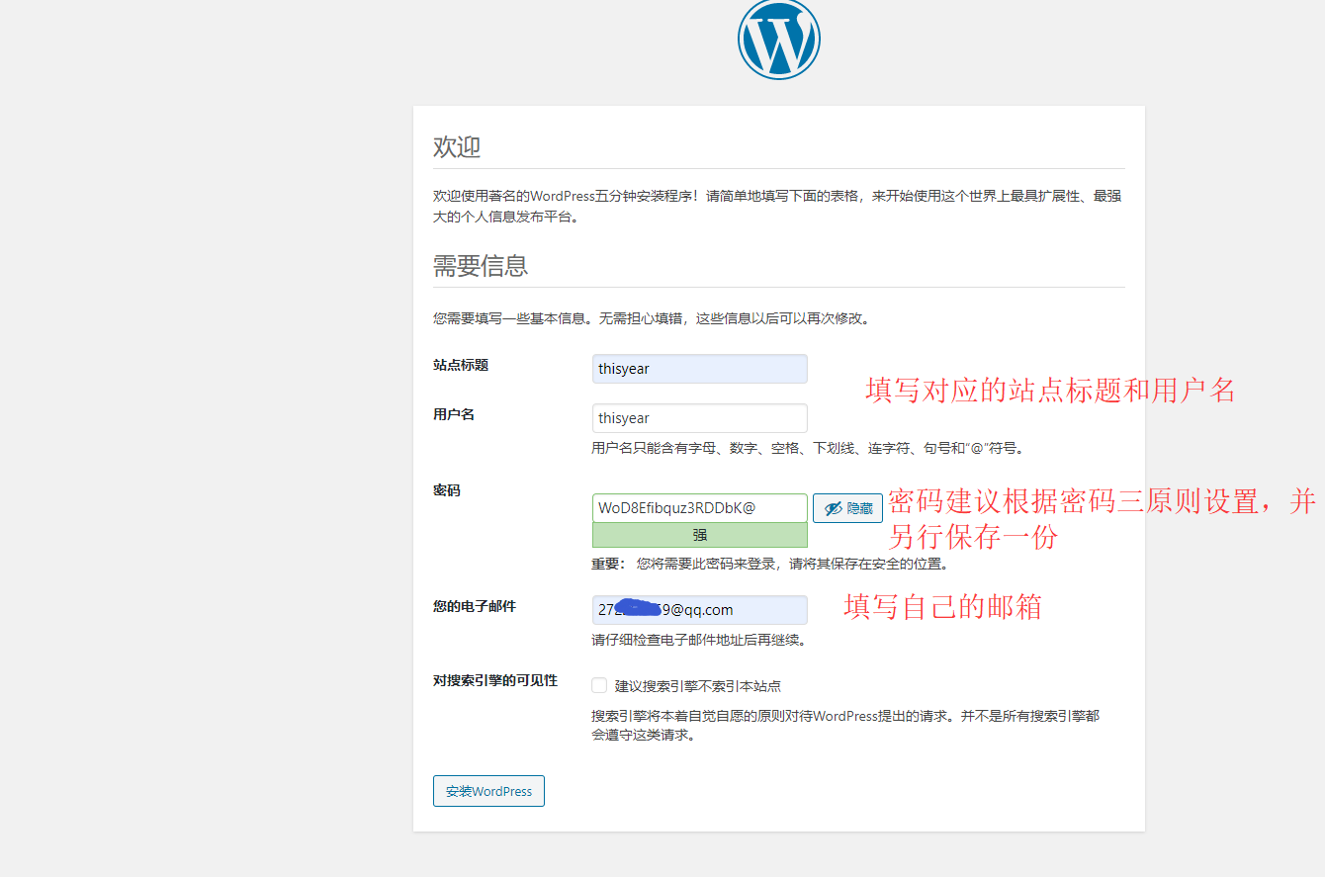Select the 请仔细检查电子邮件地址后再继续 hint text
The image size is (1325, 877).
(x=700, y=640)
